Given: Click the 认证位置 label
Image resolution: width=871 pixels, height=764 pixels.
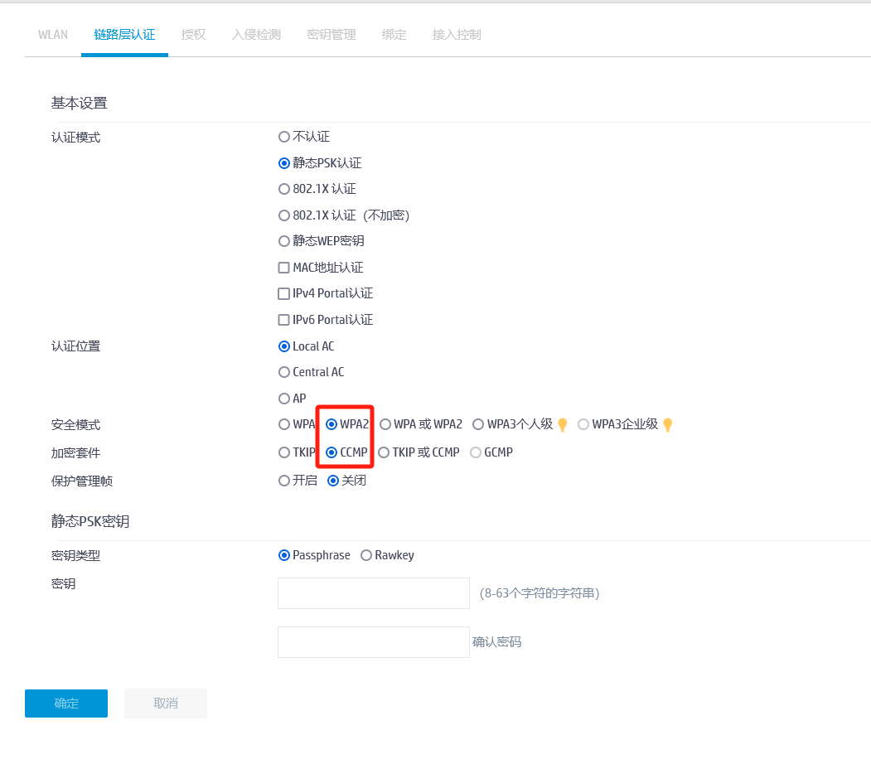Looking at the screenshot, I should 76,346.
